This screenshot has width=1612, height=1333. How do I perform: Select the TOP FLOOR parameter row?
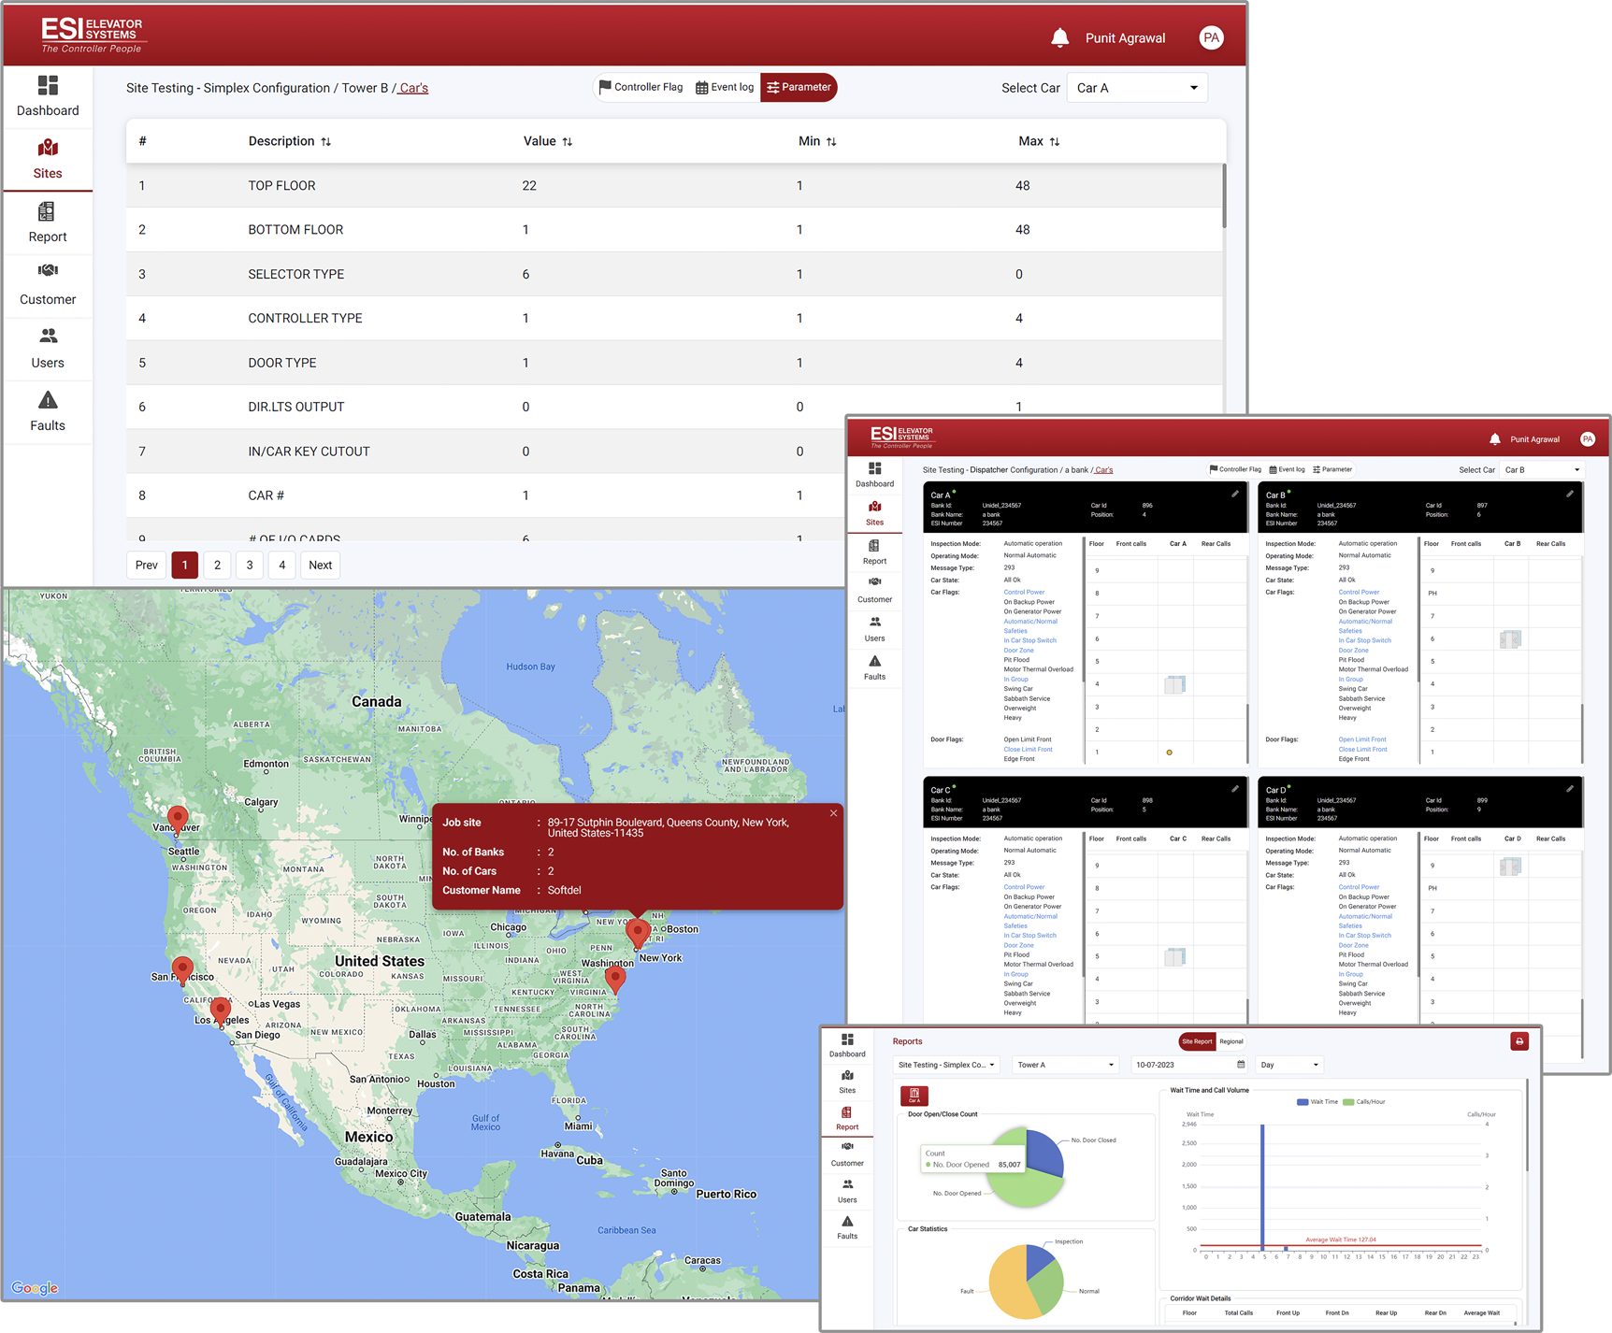coord(674,185)
